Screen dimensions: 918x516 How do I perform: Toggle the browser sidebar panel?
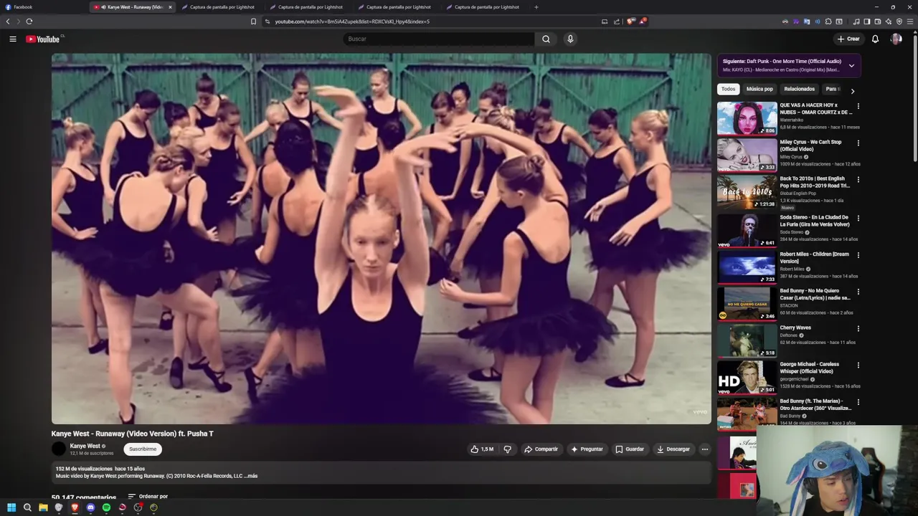click(867, 21)
